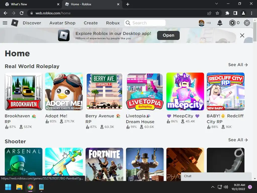The height and width of the screenshot is (193, 257).
Task: Click the Roblox logo icon
Action: point(15,23)
